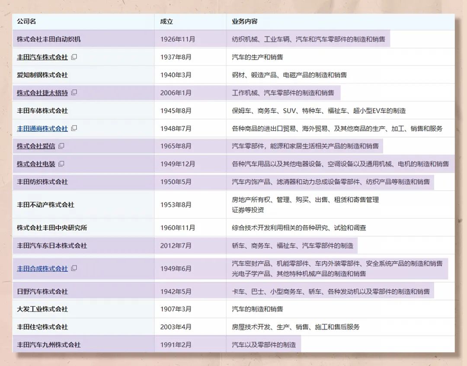
Task: Click the description starting 各种商品的进出口贸易
Action: click(337, 128)
